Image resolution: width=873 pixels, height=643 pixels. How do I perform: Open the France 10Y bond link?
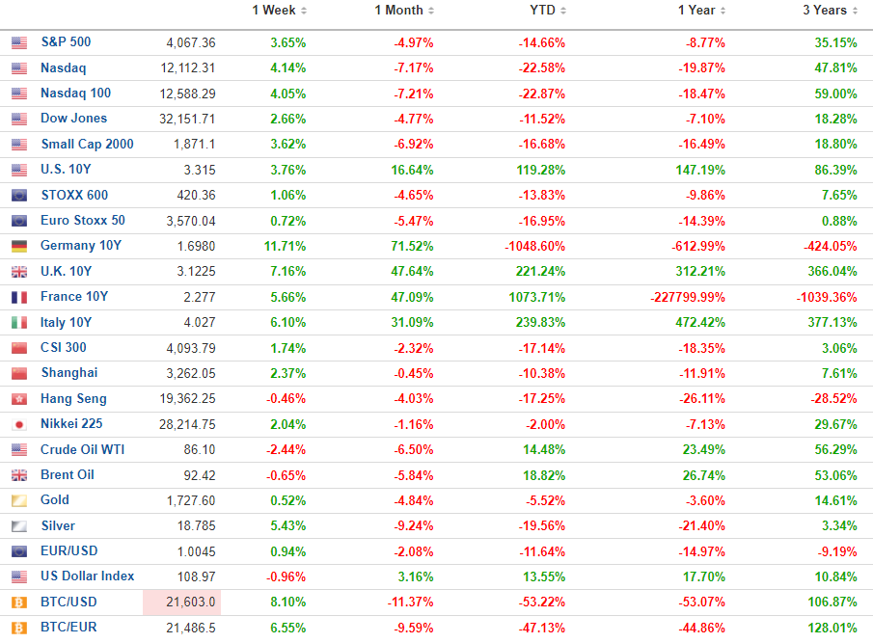[74, 297]
